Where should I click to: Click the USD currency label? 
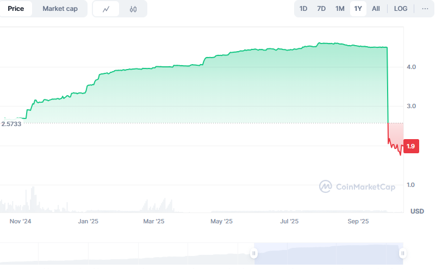(x=417, y=211)
